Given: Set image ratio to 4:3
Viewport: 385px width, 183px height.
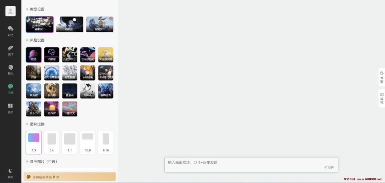Looking at the screenshot, I should (x=33, y=142).
